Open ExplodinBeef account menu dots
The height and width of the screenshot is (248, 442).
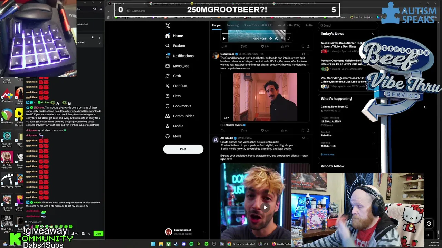pos(204,232)
